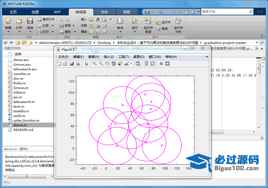Click the help question mark icon

click(193, 12)
